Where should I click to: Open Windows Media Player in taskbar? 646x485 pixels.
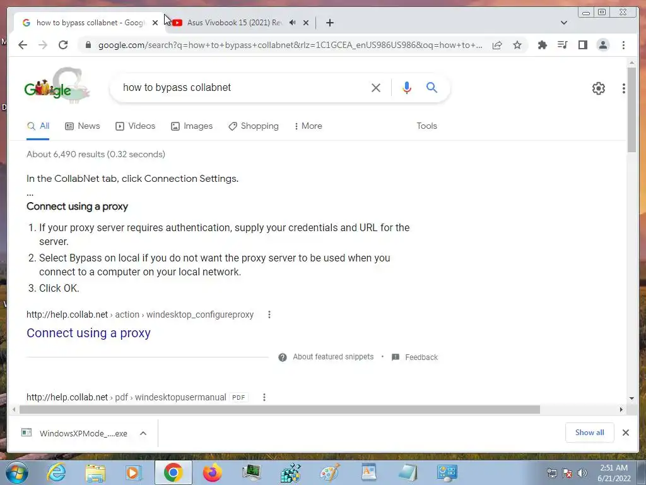[x=133, y=472]
